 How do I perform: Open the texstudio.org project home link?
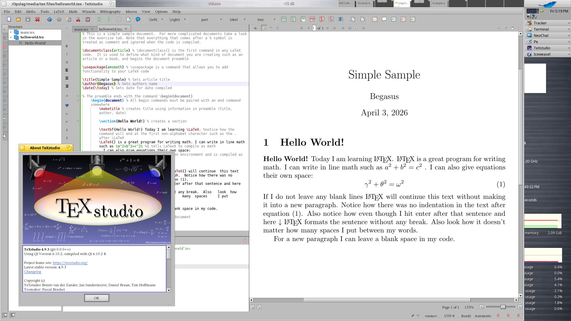point(70,263)
